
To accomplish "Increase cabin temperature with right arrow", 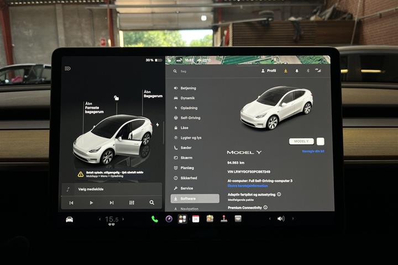I will (x=123, y=219).
